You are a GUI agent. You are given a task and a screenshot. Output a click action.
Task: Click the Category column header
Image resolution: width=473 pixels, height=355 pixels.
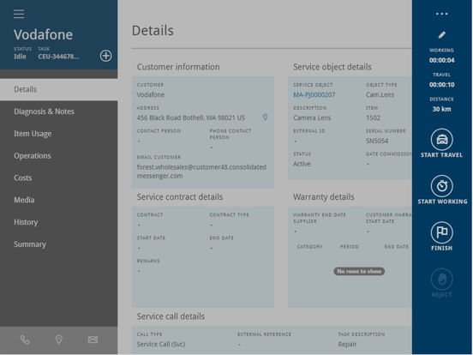(x=309, y=247)
